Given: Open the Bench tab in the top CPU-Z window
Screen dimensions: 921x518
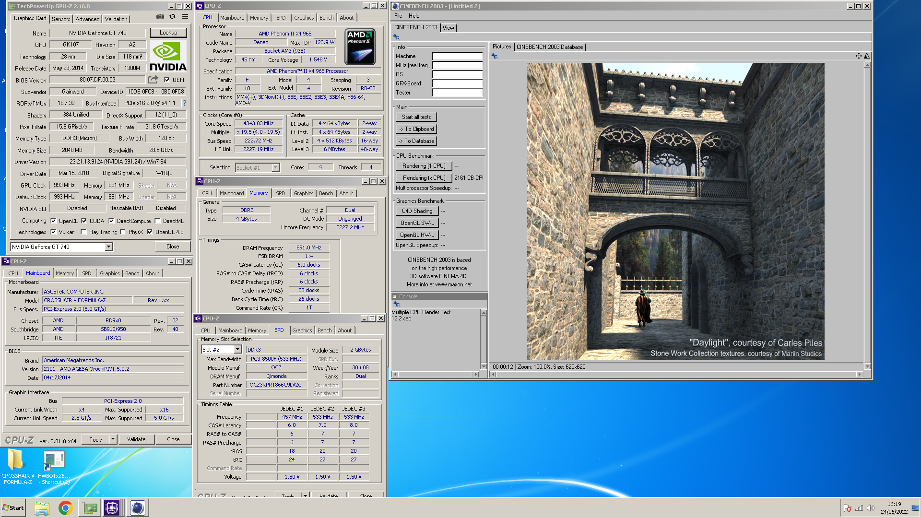Looking at the screenshot, I should pyautogui.click(x=326, y=18).
